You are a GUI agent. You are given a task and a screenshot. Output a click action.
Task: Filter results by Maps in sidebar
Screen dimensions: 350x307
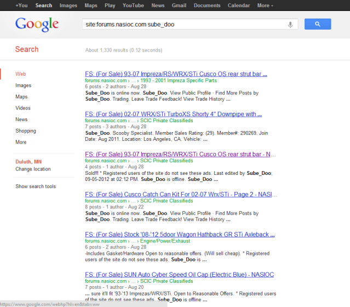tap(21, 96)
